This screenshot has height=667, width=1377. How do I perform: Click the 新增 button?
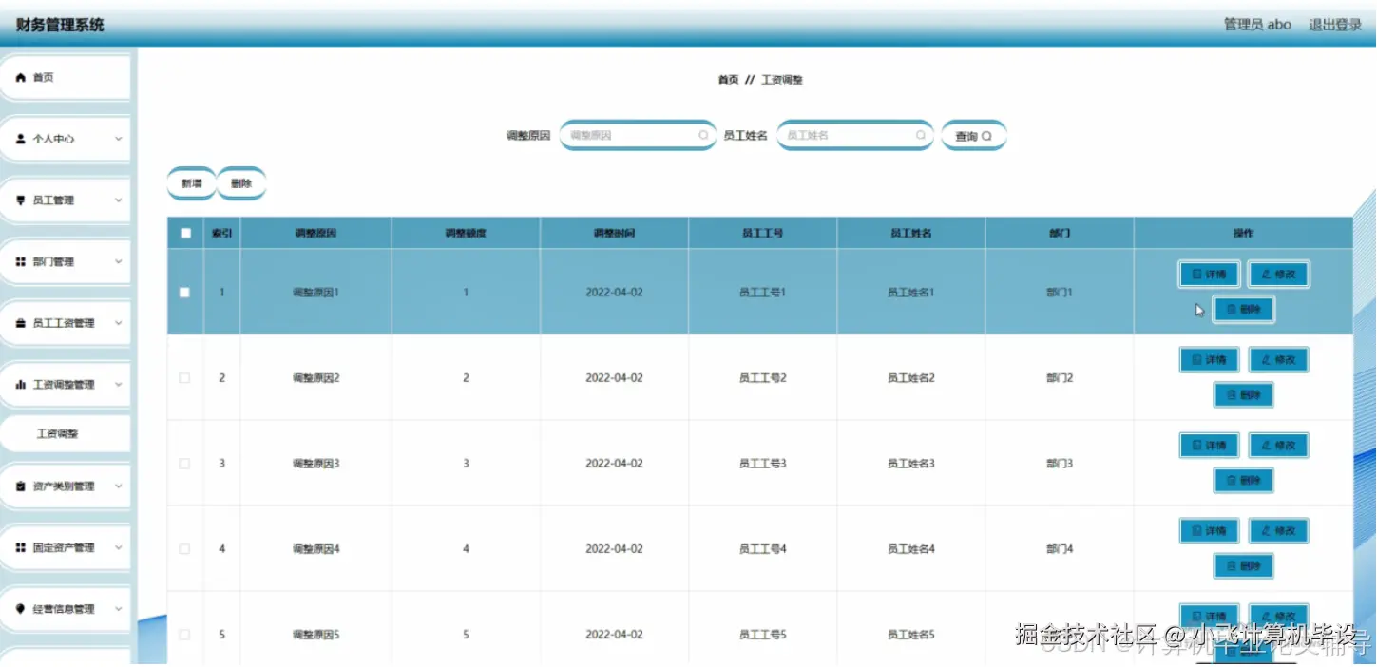pyautogui.click(x=192, y=184)
